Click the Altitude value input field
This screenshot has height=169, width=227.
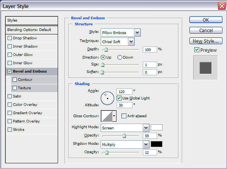pyautogui.click(x=125, y=105)
